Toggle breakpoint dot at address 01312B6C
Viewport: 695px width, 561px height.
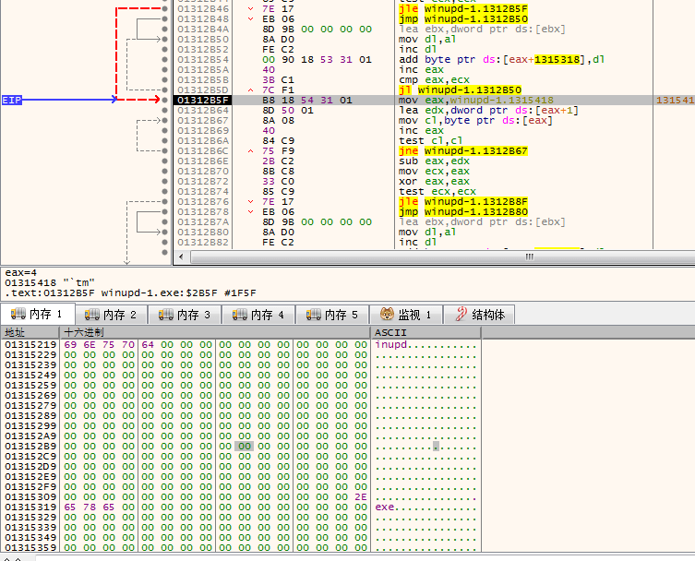(165, 151)
